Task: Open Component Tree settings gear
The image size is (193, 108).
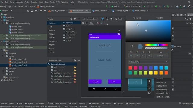Action: coord(75,60)
